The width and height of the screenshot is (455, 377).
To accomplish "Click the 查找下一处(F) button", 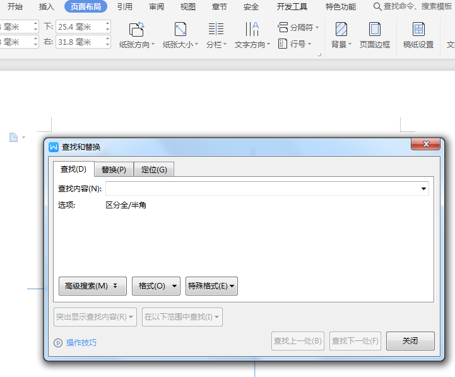I will pos(355,341).
